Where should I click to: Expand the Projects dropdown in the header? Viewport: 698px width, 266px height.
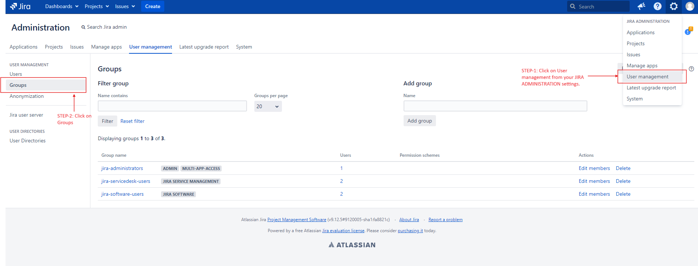(97, 6)
